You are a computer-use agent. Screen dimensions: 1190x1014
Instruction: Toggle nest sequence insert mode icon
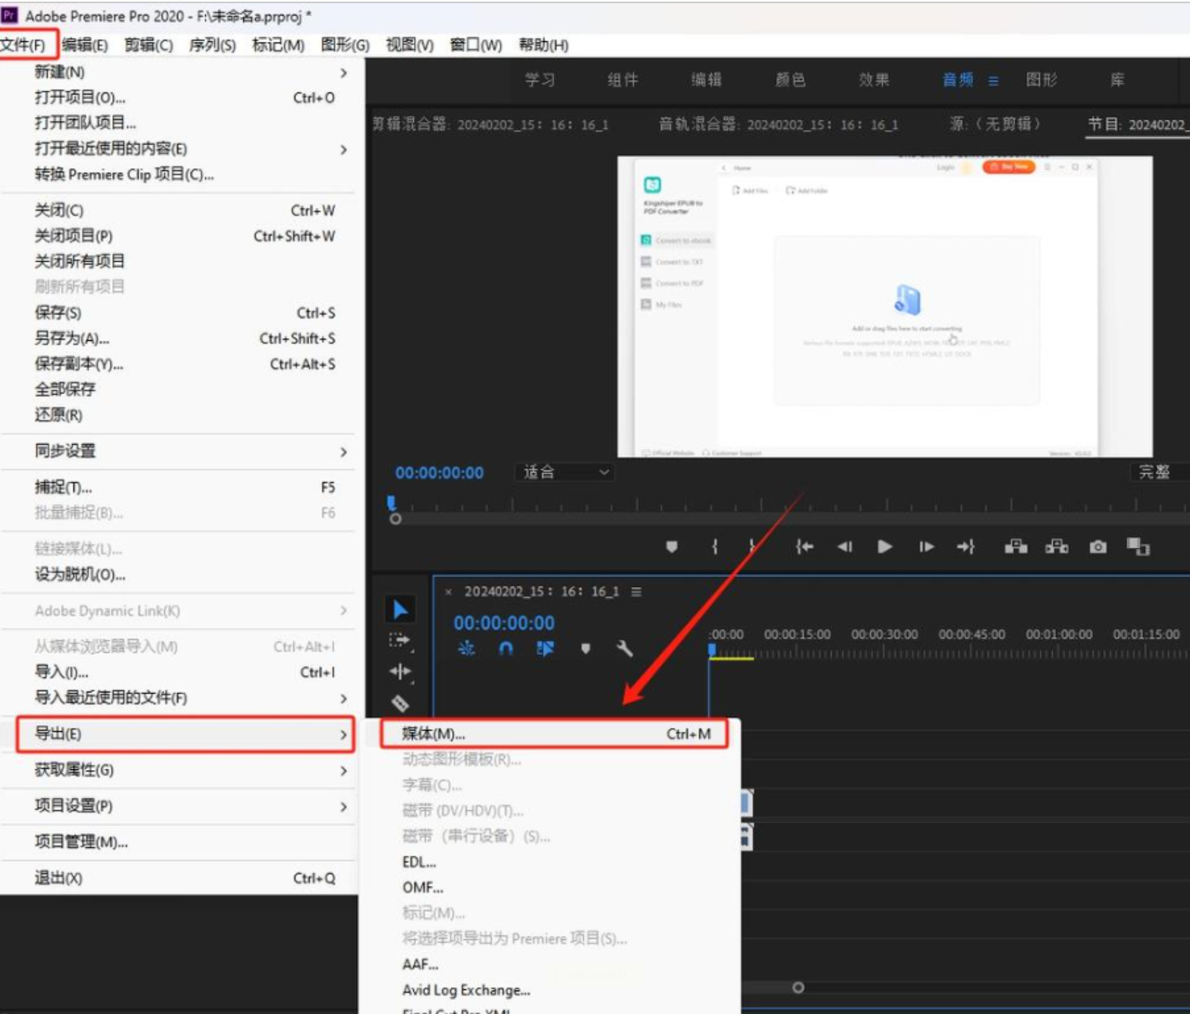click(x=466, y=648)
